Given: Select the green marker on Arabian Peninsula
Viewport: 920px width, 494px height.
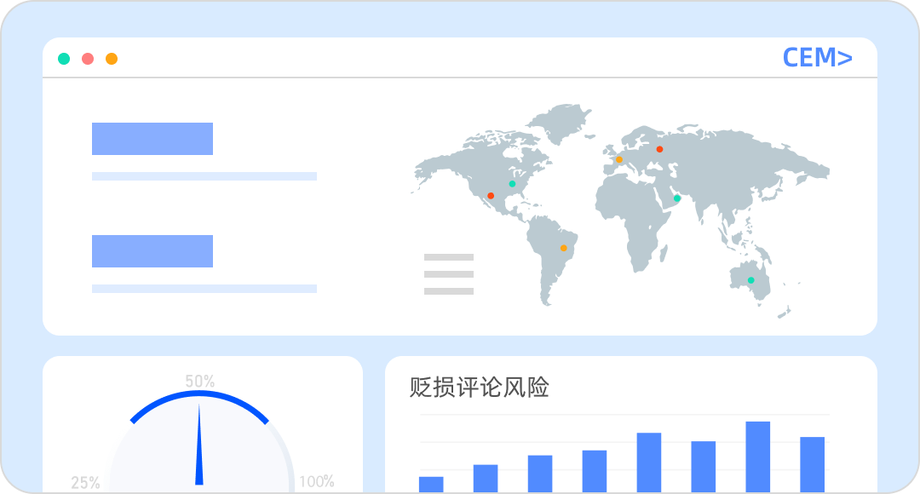Looking at the screenshot, I should tap(677, 199).
